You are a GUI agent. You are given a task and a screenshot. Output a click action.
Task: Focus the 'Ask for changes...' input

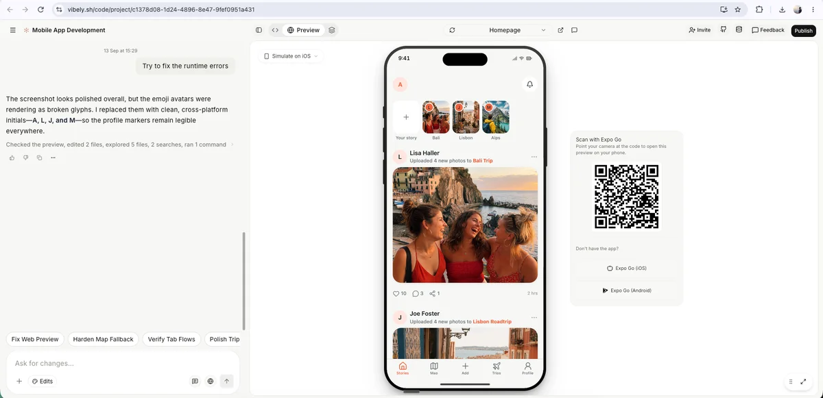123,363
